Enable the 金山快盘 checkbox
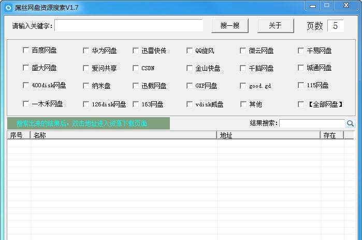 (x=190, y=68)
